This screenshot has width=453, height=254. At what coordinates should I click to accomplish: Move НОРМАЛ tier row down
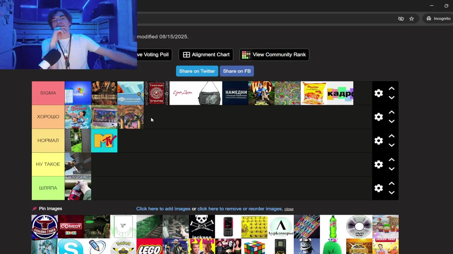click(391, 145)
